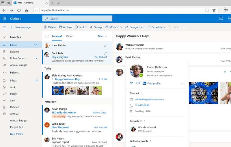Open the tab previews dropdown arrow

[58, 3]
